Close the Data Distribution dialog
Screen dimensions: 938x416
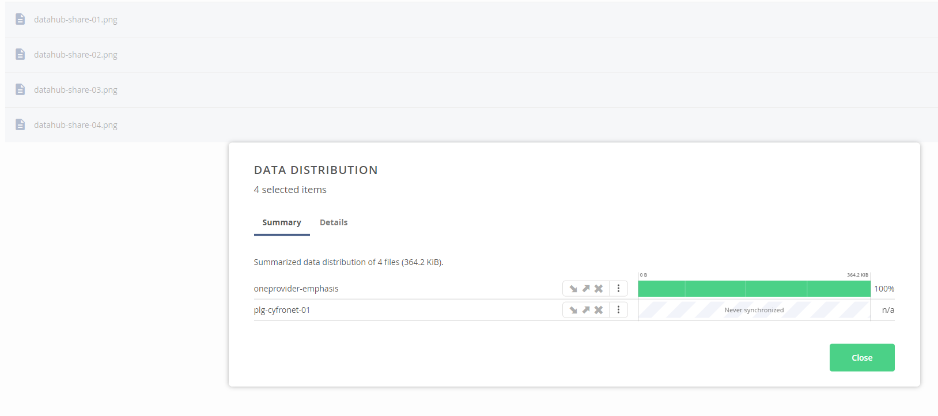pyautogui.click(x=861, y=358)
